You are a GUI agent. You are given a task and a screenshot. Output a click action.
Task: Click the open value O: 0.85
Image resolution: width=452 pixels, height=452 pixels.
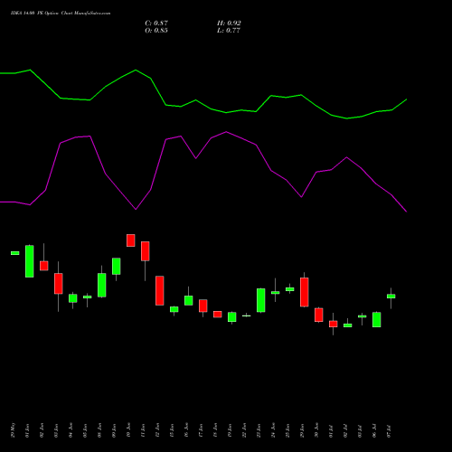[156, 31]
